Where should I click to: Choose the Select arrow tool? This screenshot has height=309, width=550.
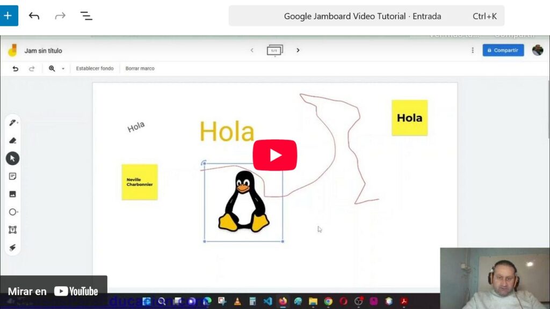[13, 158]
